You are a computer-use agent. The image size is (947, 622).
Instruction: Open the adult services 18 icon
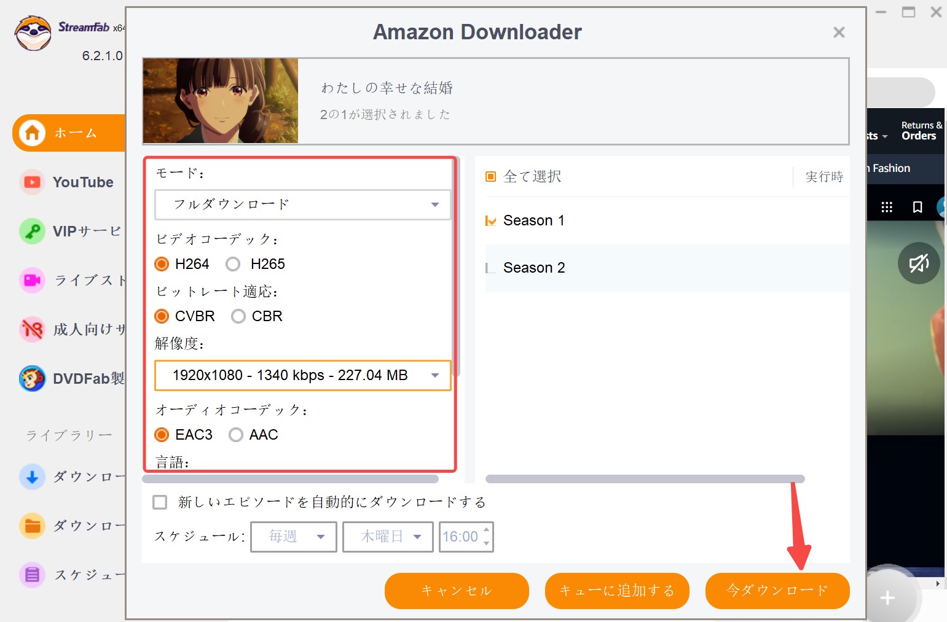pyautogui.click(x=32, y=330)
